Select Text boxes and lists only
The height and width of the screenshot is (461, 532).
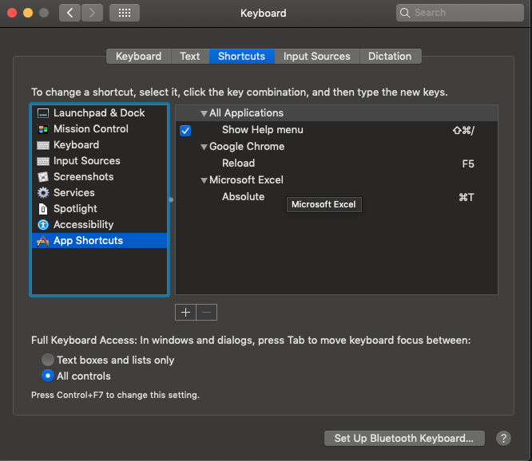point(47,360)
